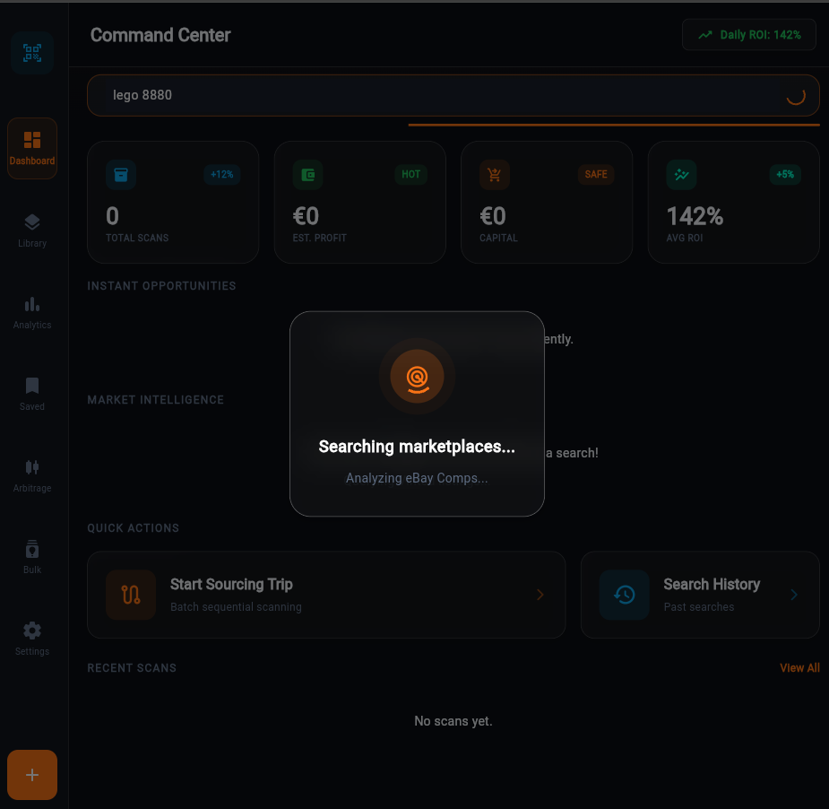Click the scanner logo icon in sidebar
This screenshot has height=809, width=829.
coord(32,53)
